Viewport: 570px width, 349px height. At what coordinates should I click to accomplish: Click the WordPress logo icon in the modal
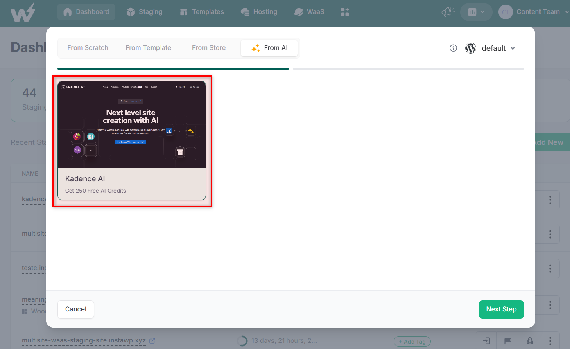470,48
